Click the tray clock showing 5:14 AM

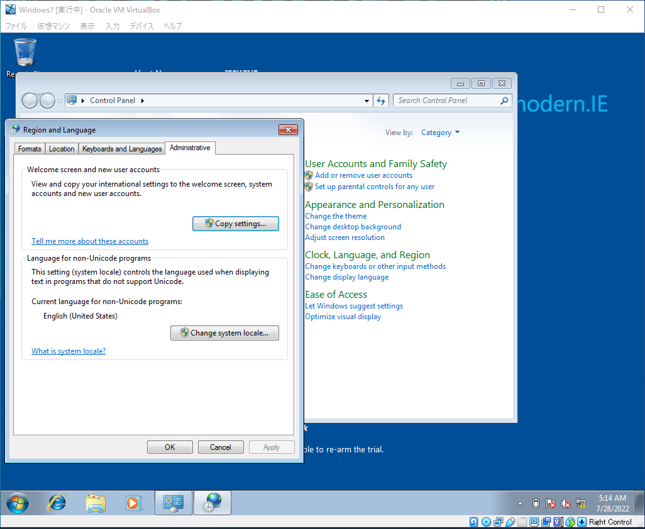tap(612, 503)
